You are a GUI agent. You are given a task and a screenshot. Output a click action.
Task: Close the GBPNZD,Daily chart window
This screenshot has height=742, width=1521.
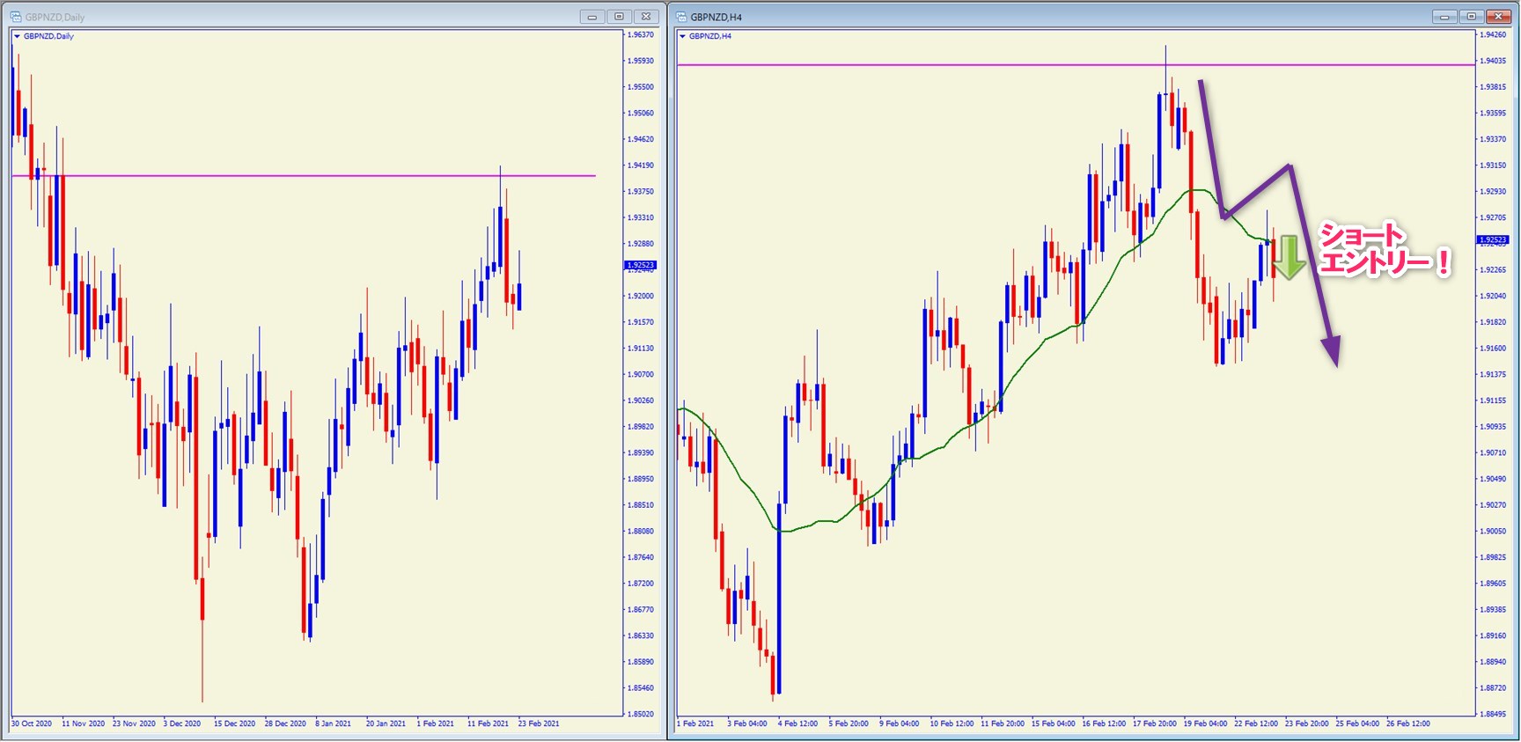click(647, 17)
